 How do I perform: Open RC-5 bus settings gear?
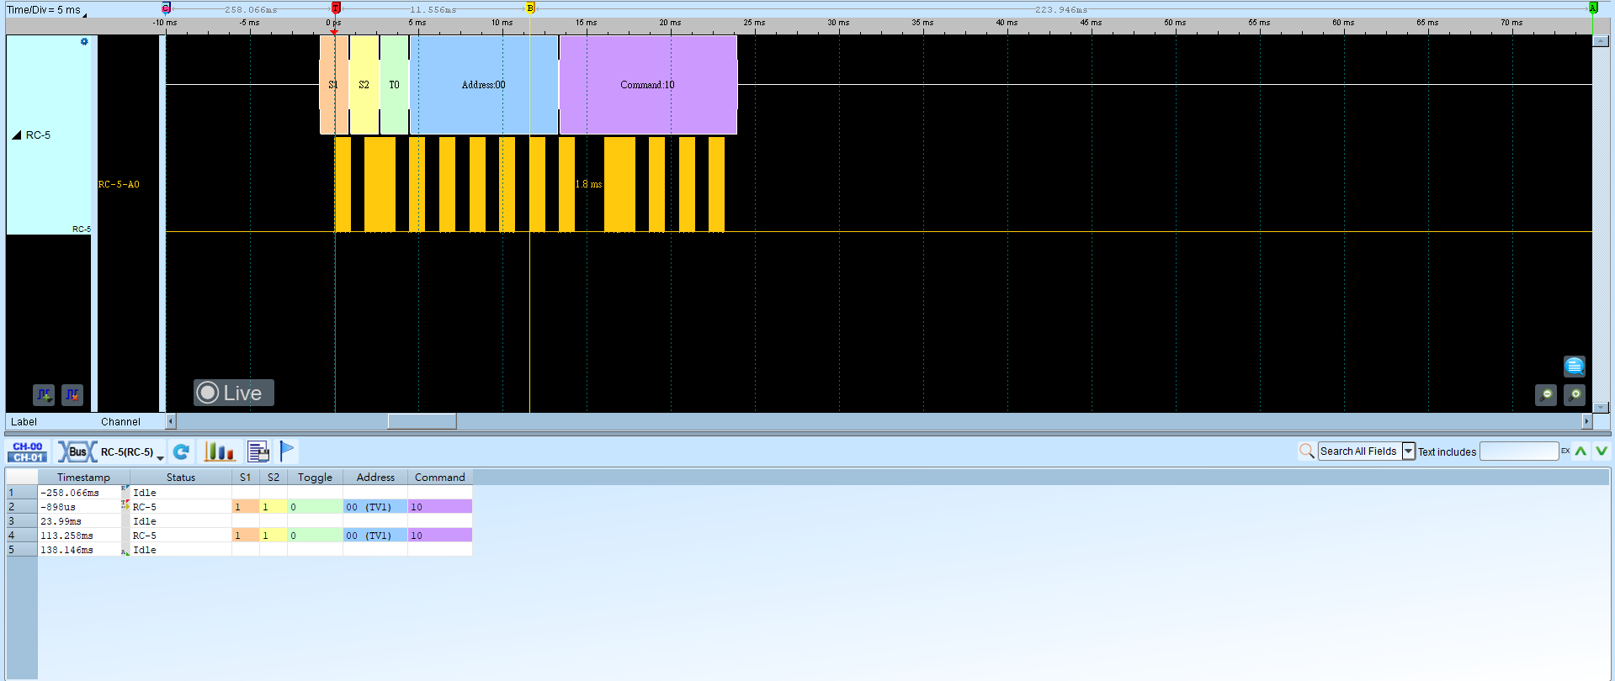click(84, 41)
